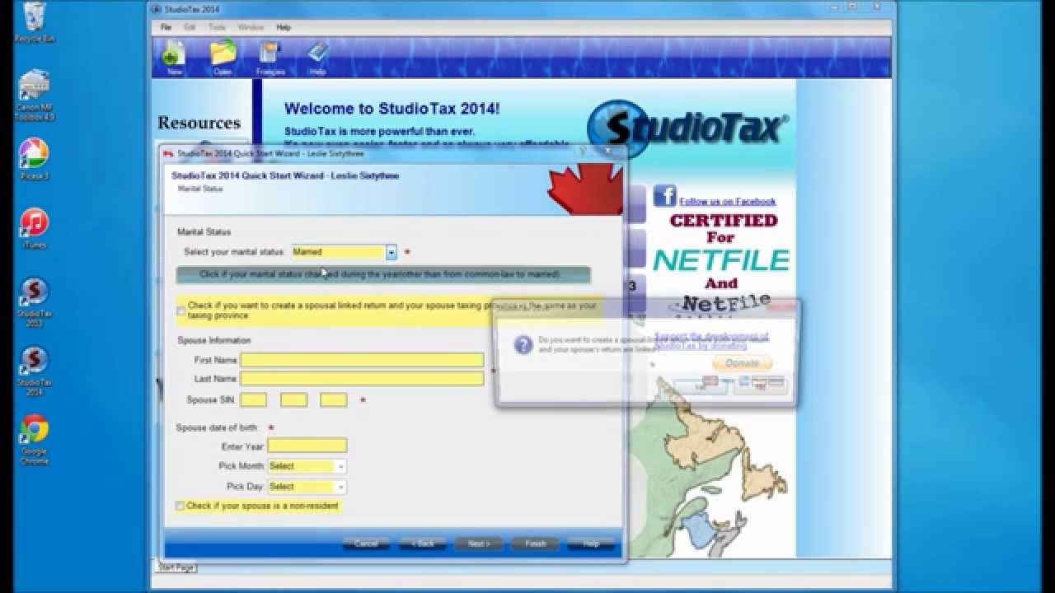Open the Recycle Bin desktop icon
Viewport: 1055px width, 593px height.
(x=35, y=22)
